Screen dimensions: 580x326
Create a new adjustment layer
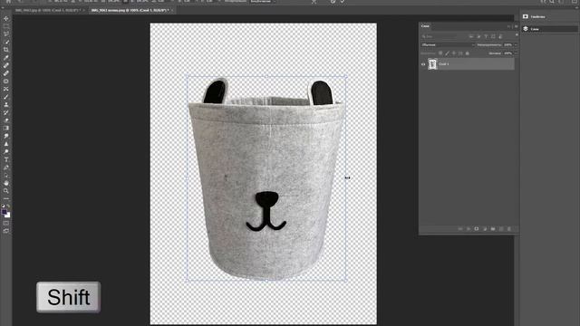pos(485,229)
